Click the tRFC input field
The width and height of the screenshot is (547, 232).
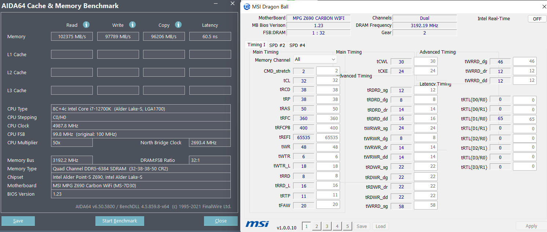coord(328,119)
